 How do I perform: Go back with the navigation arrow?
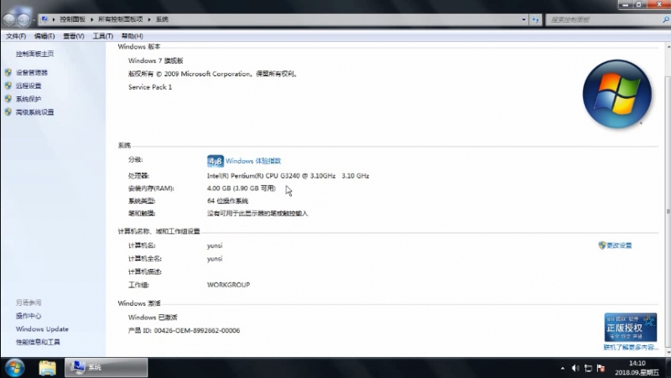tap(9, 19)
